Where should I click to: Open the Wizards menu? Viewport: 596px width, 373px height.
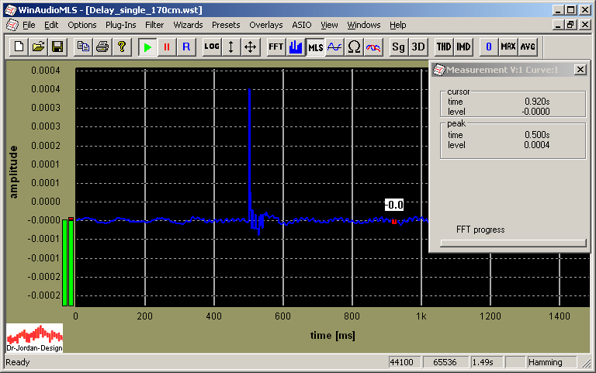coord(188,25)
